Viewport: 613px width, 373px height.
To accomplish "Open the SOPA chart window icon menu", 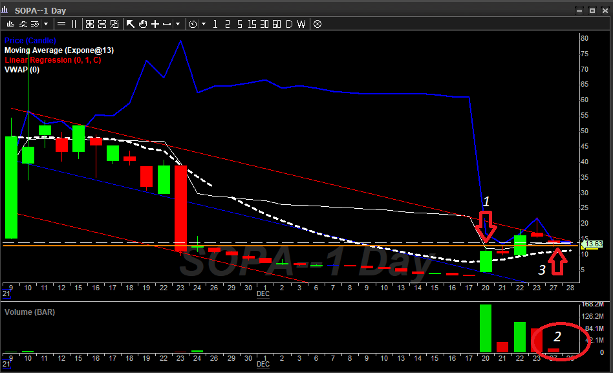I will coord(5,10).
